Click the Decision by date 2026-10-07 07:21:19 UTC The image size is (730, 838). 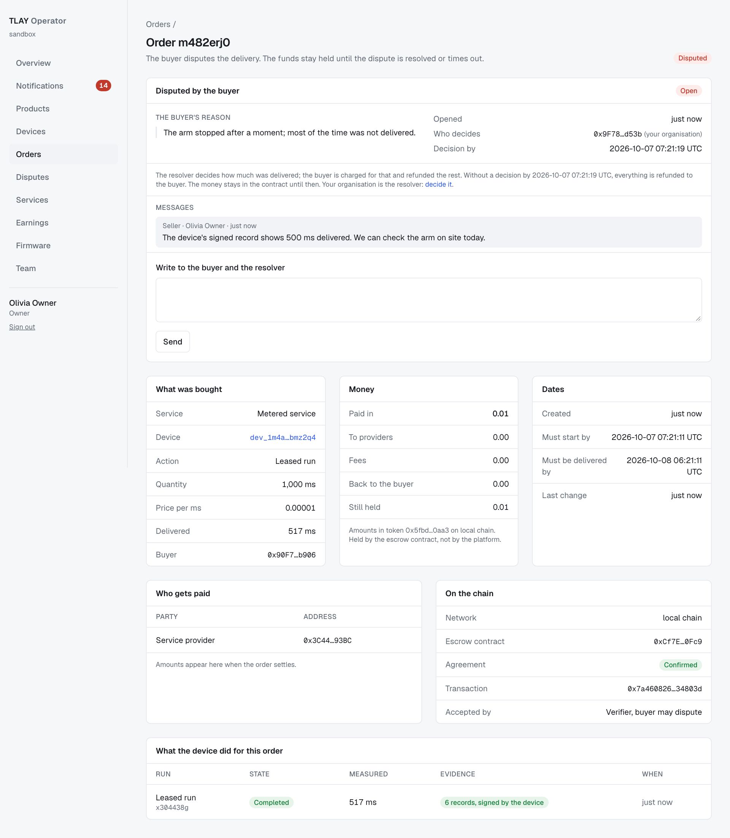[655, 149]
